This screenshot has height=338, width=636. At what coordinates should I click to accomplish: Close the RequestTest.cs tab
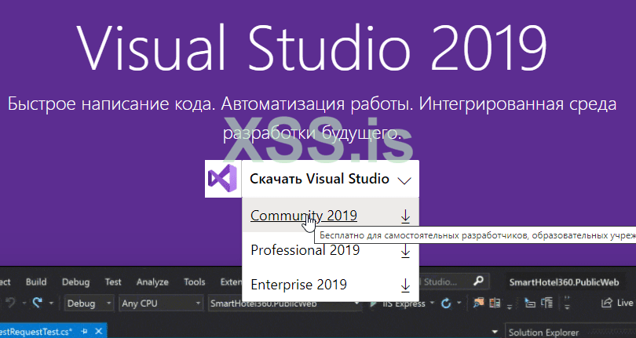99,332
